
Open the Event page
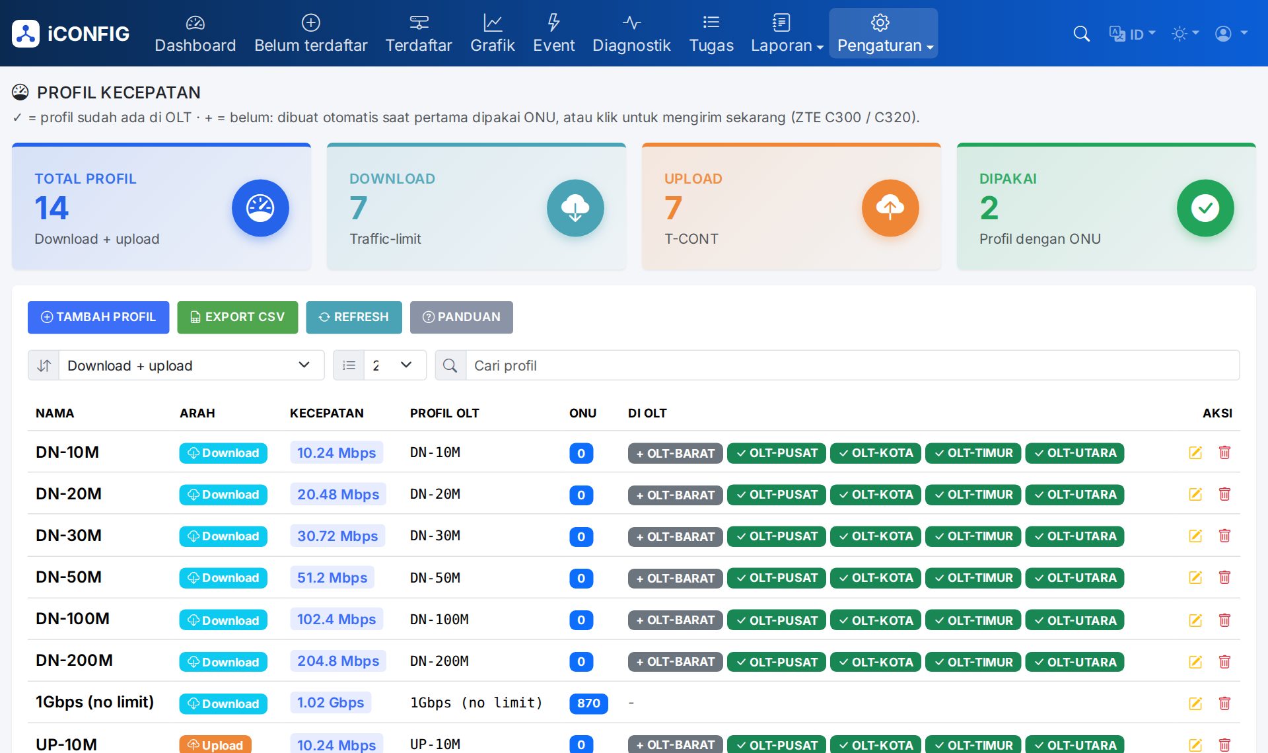[x=553, y=33]
